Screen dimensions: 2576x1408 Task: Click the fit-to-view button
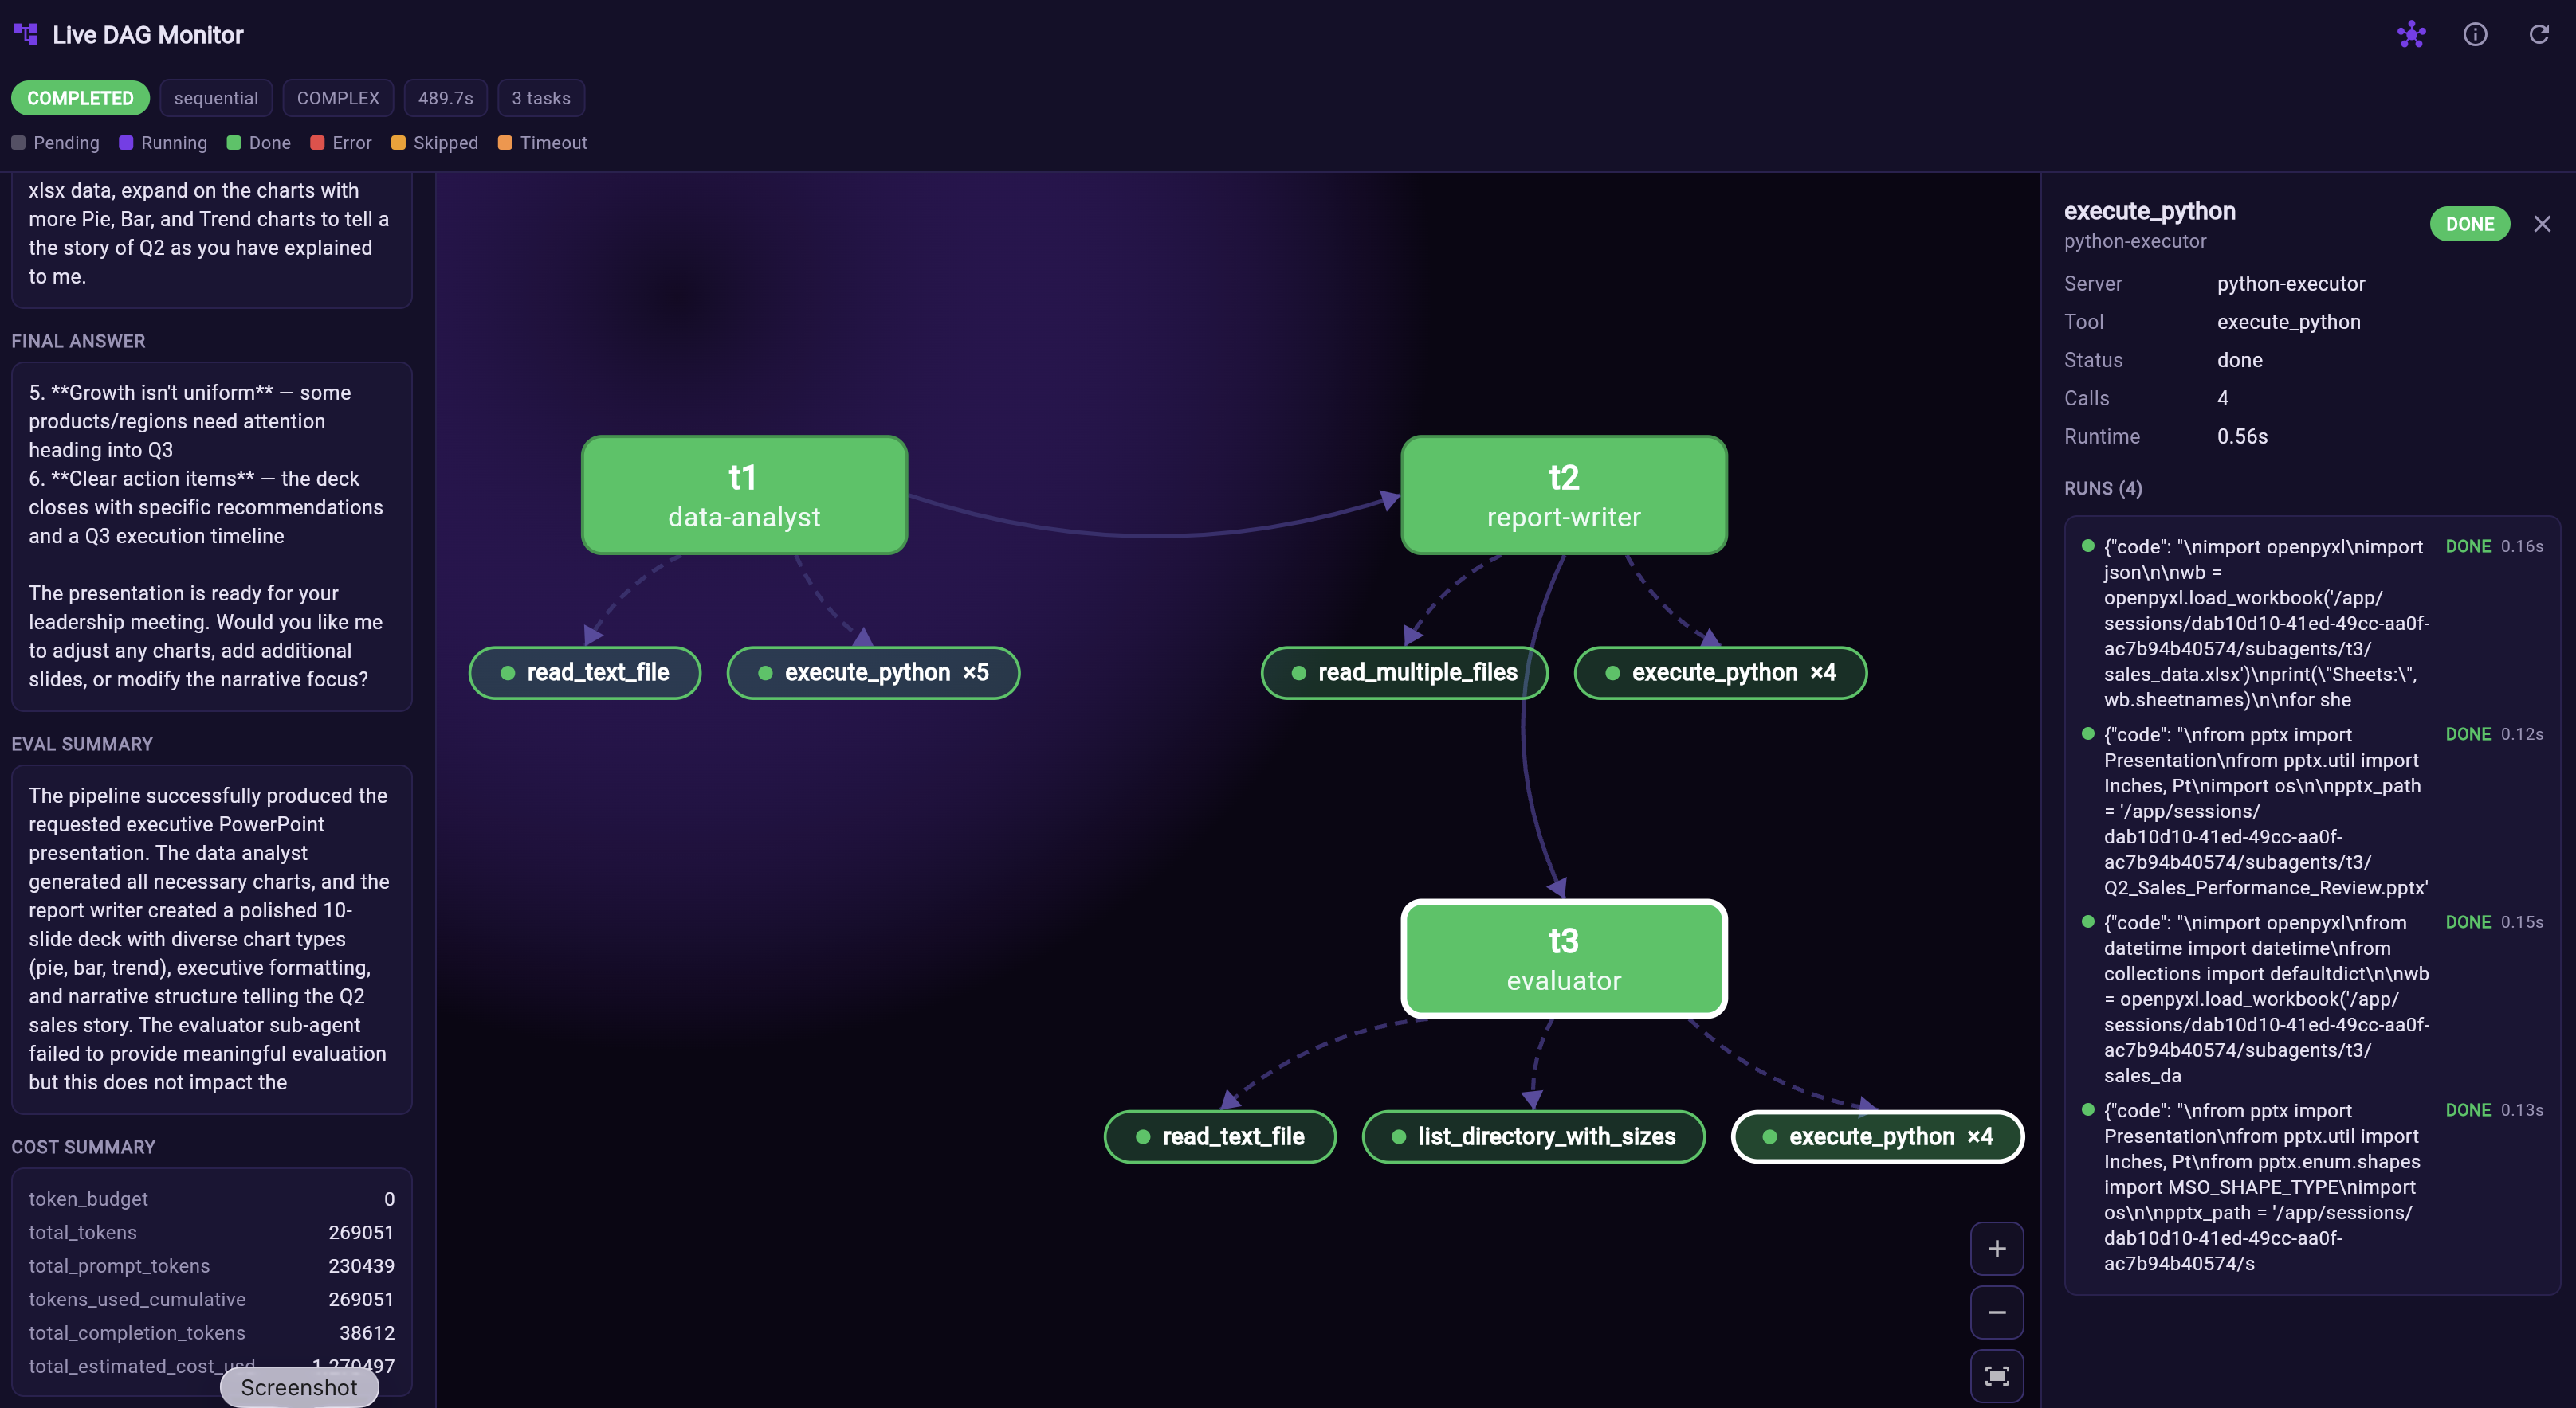1996,1376
